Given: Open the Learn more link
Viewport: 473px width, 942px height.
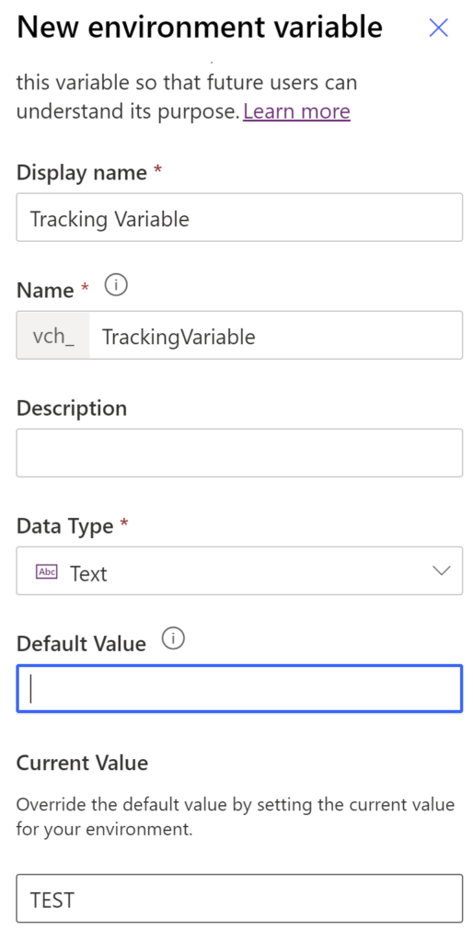Looking at the screenshot, I should [297, 111].
